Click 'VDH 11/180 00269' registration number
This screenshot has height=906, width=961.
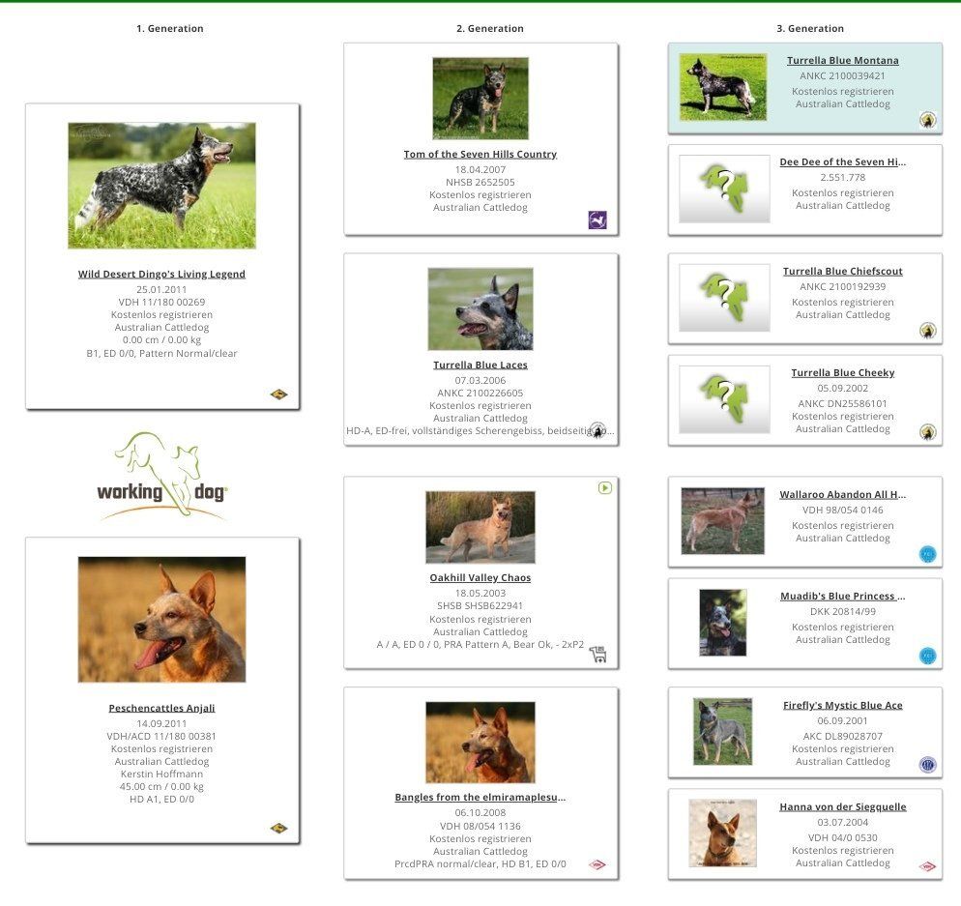(x=161, y=302)
